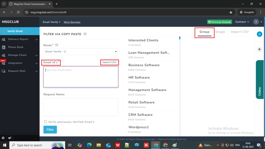Viewport: 265px width, 149px height.
Task: Reload the page in the browser
Action: tap(18, 12)
